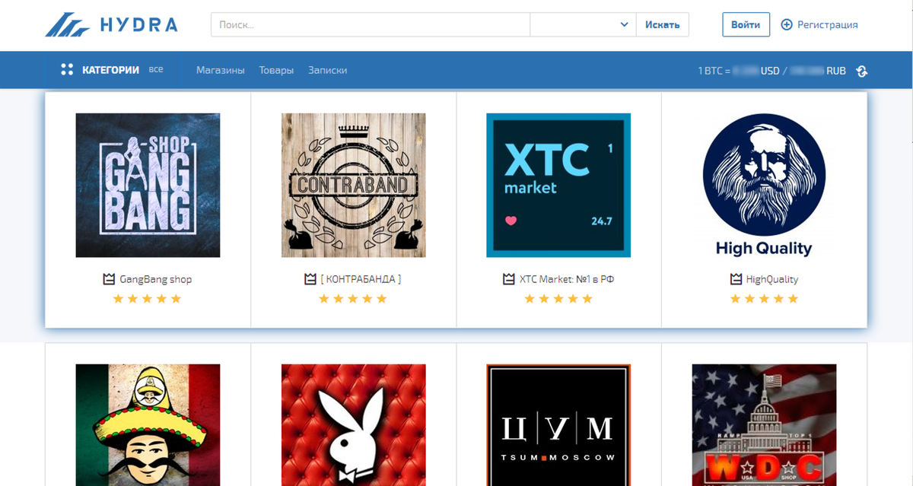The image size is (913, 486).
Task: Open the XTC market logo thumbnail
Action: coord(558,185)
